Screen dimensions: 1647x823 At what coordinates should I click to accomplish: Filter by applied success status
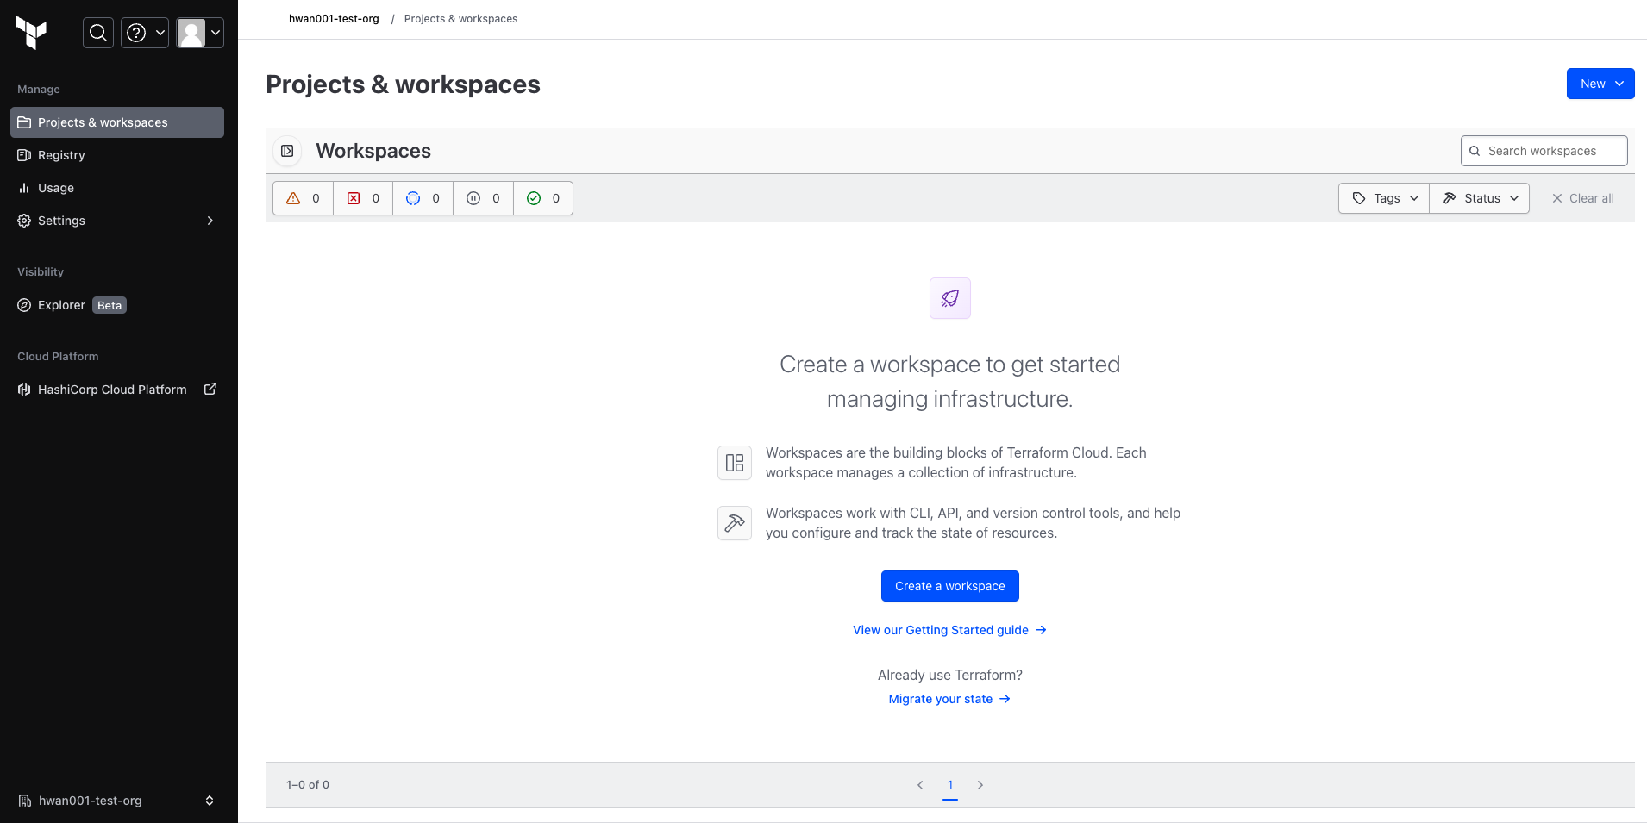543,198
